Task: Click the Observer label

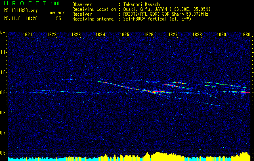Action: coord(82,4)
